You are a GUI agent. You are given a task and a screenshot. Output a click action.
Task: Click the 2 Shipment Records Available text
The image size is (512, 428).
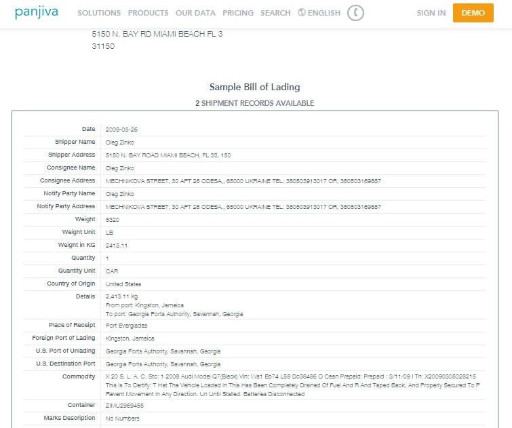click(254, 103)
